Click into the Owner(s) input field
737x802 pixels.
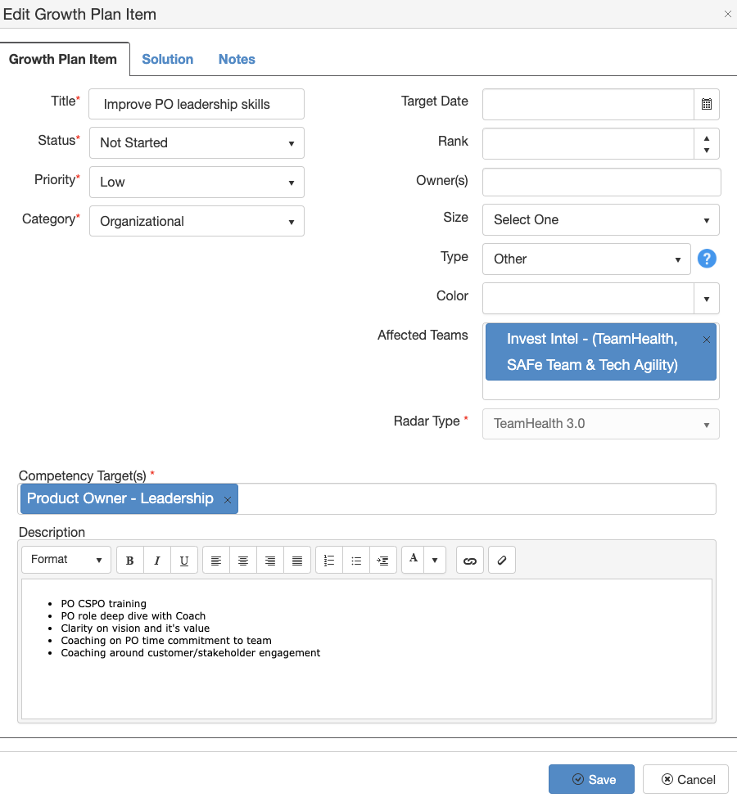601,182
